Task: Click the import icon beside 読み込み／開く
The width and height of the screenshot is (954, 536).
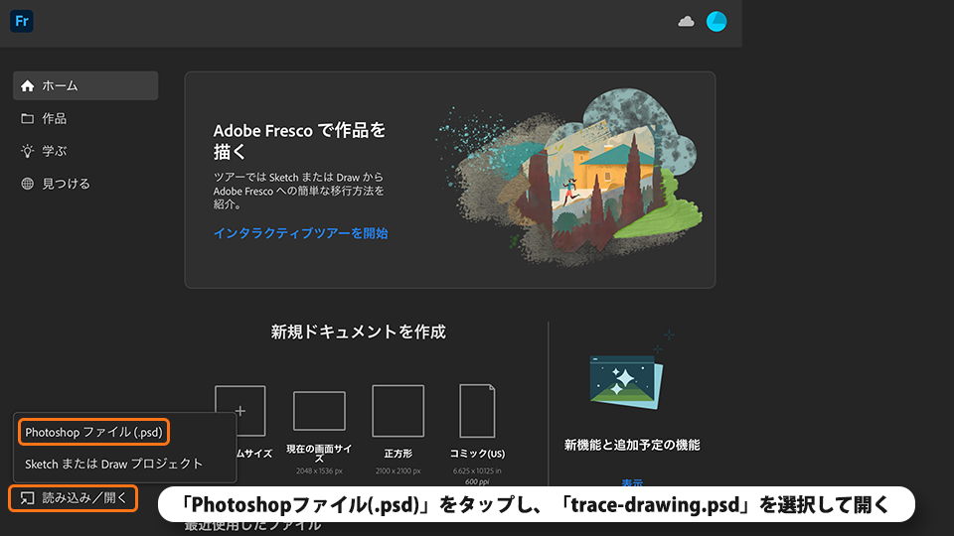Action: (x=27, y=498)
